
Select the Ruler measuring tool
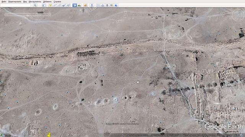(92, 5)
